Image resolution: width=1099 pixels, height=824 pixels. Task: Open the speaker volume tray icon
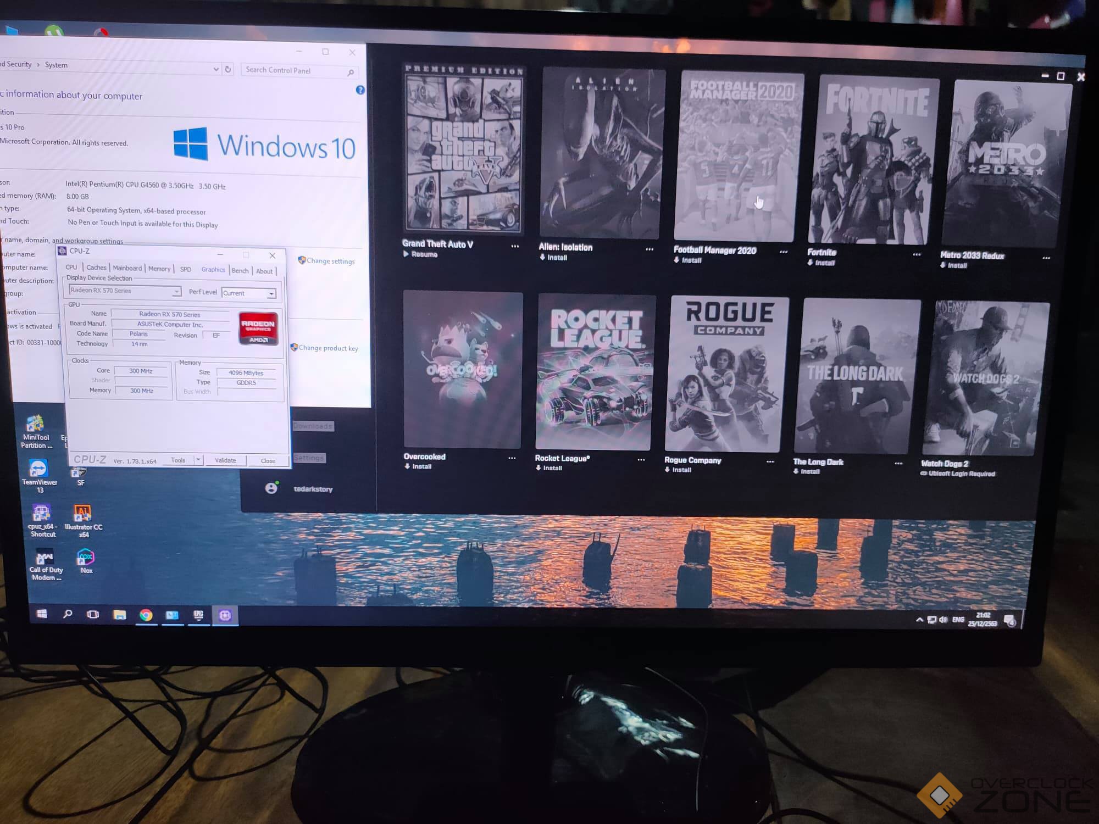click(943, 620)
